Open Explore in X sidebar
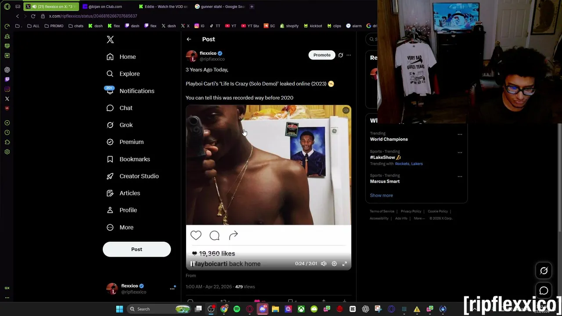The width and height of the screenshot is (562, 316). (123, 74)
